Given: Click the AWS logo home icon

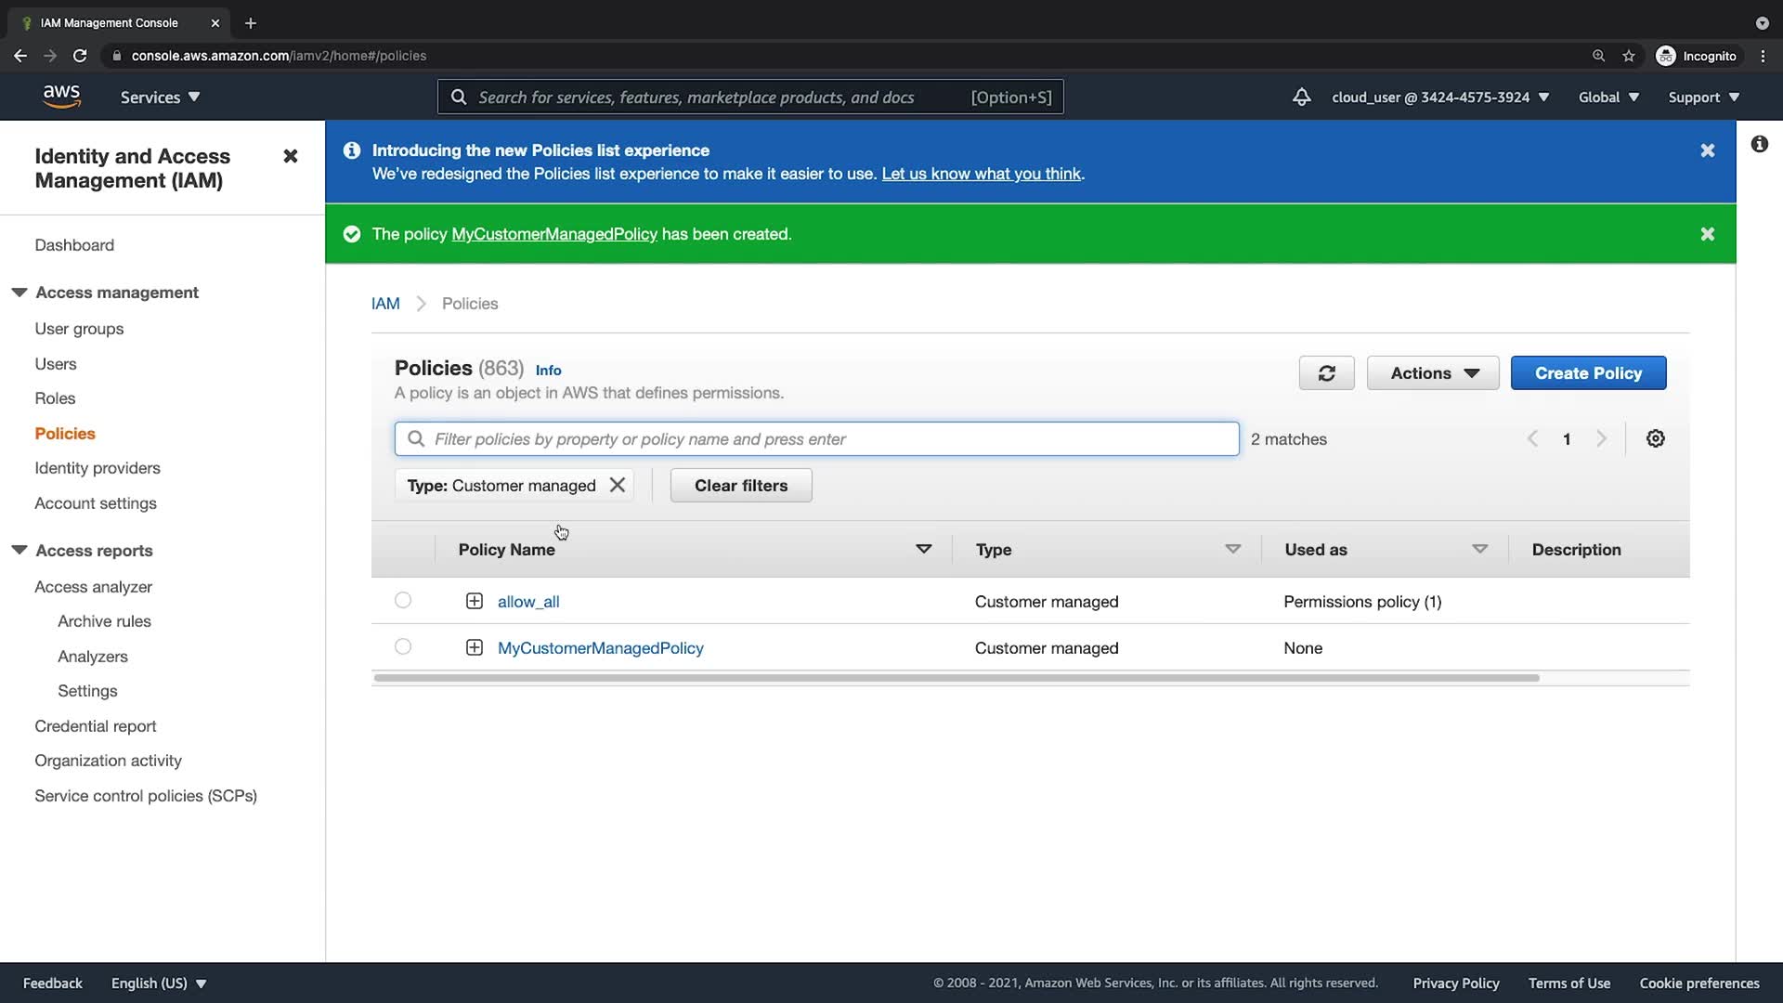Looking at the screenshot, I should (61, 97).
